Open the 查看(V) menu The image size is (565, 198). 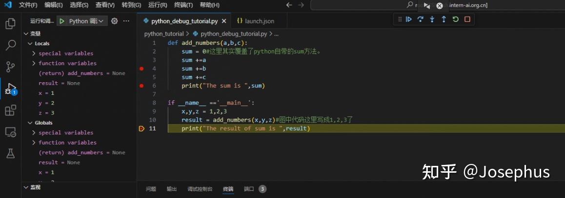tap(105, 5)
